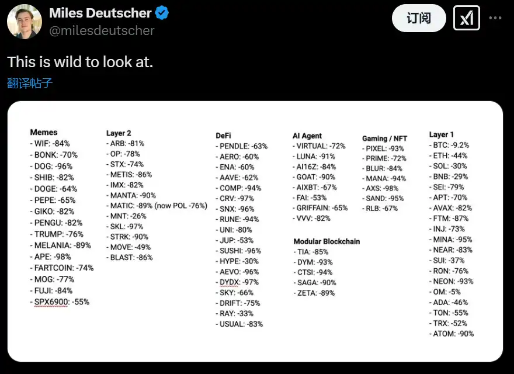This screenshot has width=514, height=374.
Task: Click the Modular Blockchain heading
Action: pyautogui.click(x=327, y=241)
